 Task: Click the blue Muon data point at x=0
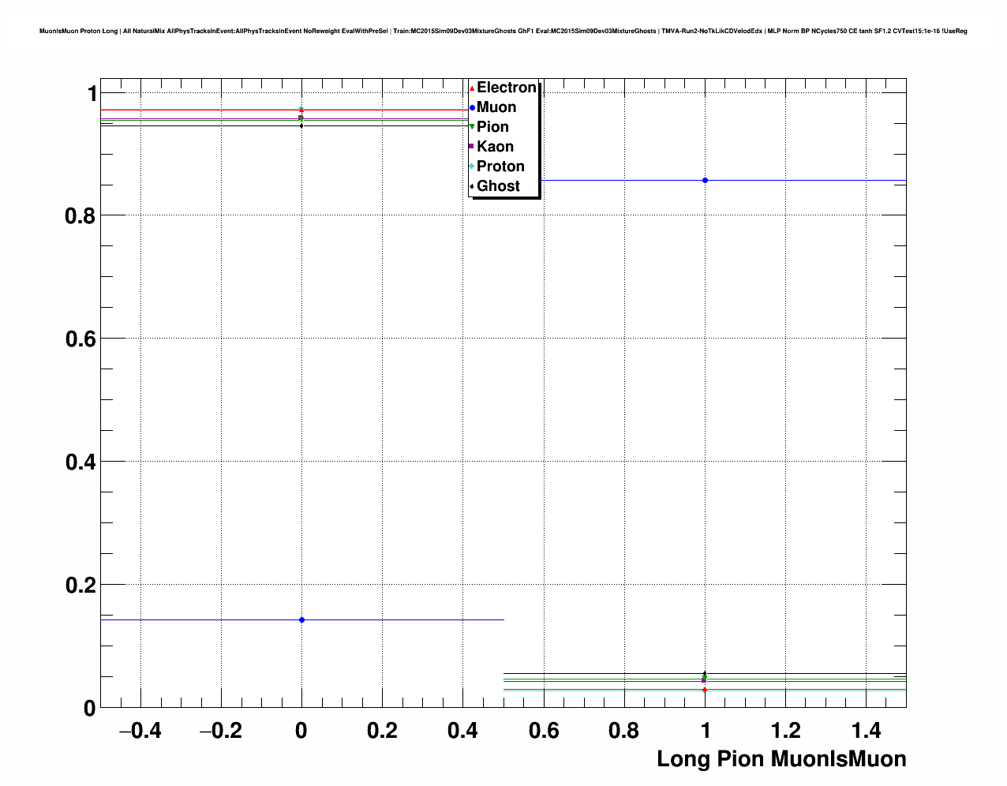click(301, 620)
